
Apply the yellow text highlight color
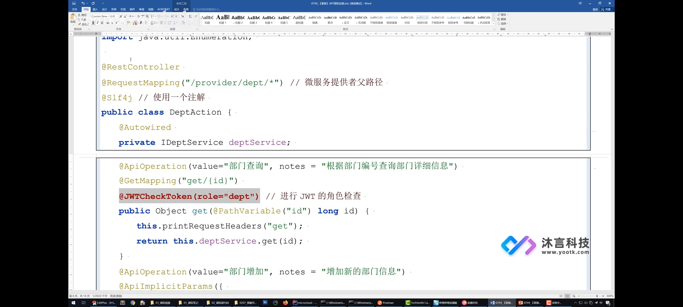[x=128, y=23]
